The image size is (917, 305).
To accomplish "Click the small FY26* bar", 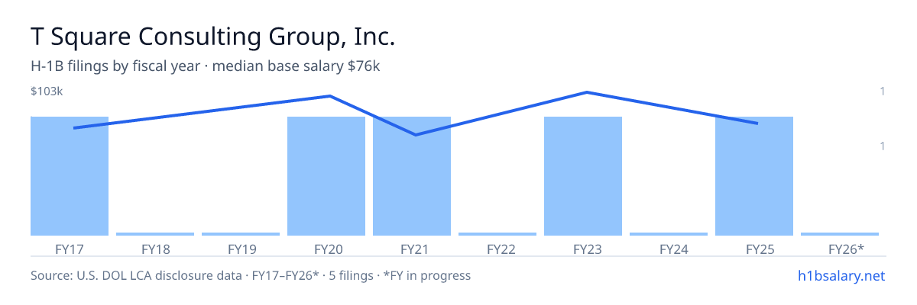I will tap(840, 234).
